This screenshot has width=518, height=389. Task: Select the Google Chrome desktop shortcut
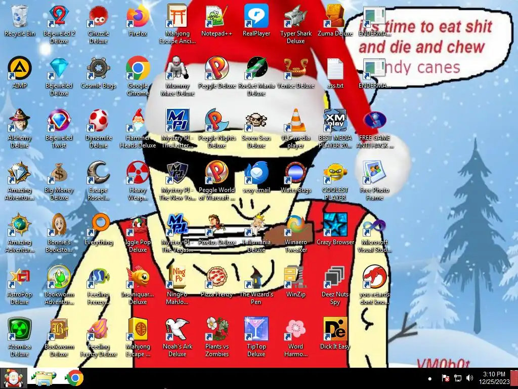pyautogui.click(x=138, y=68)
